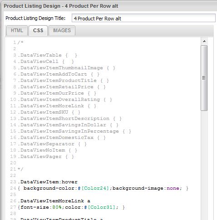The width and height of the screenshot is (217, 220).
Task: Click the .DataViewItemMoreLink a selector
Action: [x=54, y=201]
